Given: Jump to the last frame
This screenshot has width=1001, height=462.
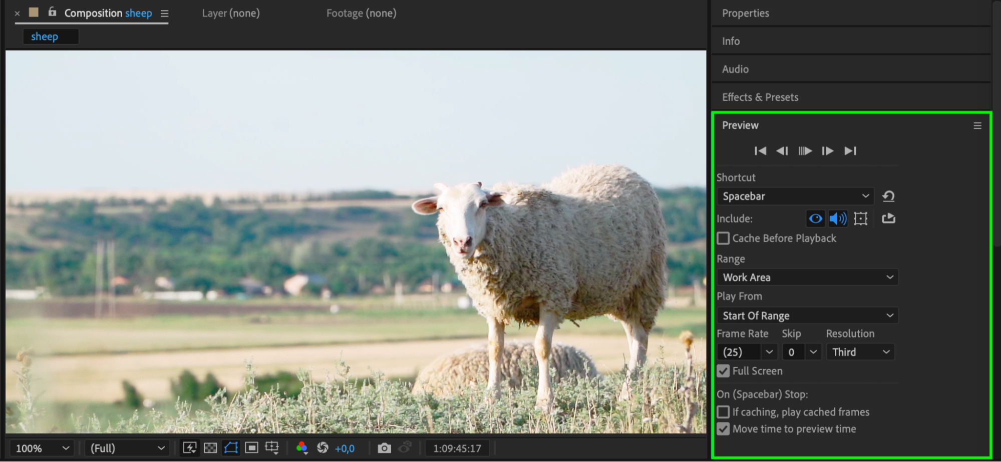Looking at the screenshot, I should point(850,151).
